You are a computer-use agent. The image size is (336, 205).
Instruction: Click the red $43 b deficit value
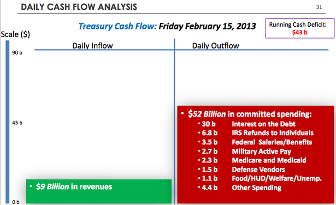pos(299,32)
